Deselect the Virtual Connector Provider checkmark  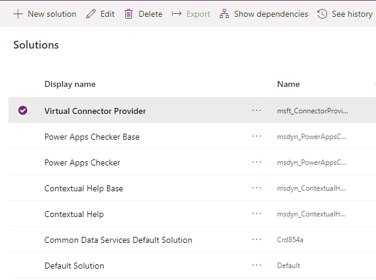click(23, 110)
